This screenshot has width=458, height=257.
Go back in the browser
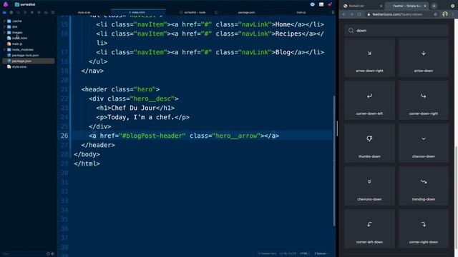pyautogui.click(x=344, y=14)
